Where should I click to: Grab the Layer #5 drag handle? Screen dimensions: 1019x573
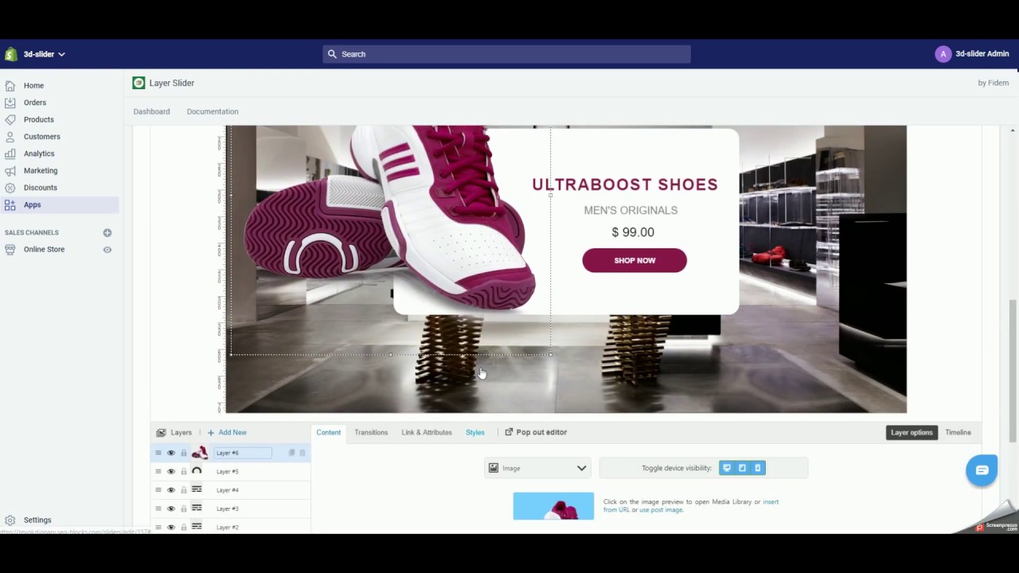click(158, 471)
